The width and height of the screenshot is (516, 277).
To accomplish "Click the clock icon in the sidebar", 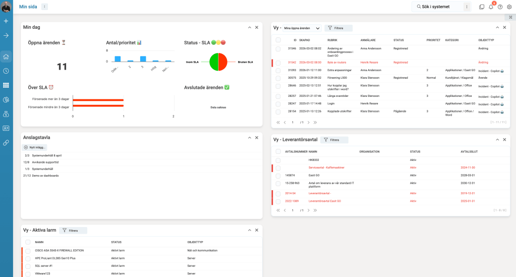I will (x=6, y=71).
